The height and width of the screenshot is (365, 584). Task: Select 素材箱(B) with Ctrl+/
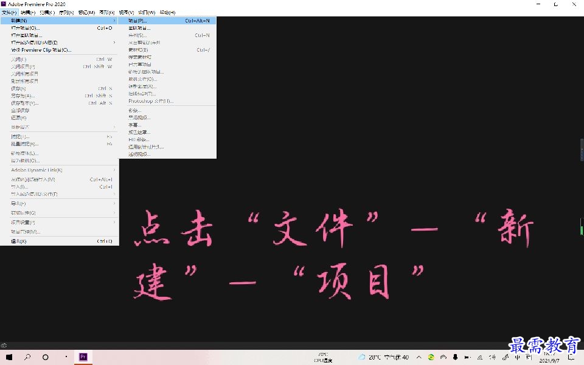coord(167,49)
